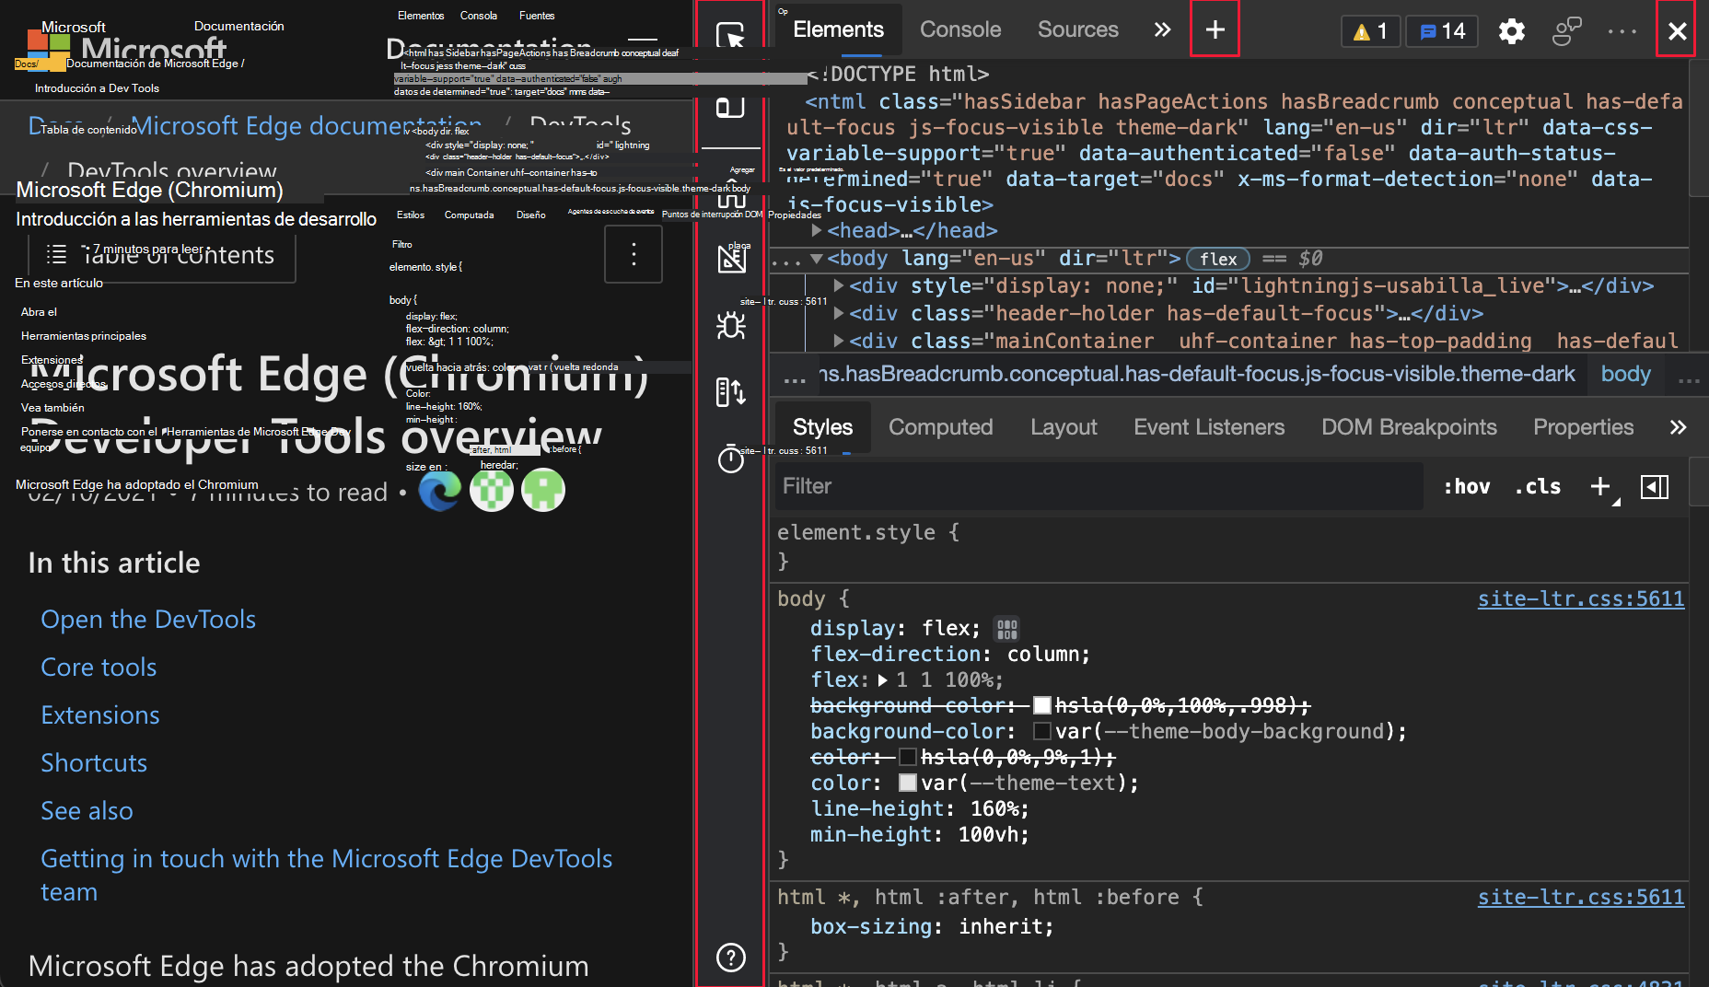Image resolution: width=1709 pixels, height=987 pixels.
Task: Open DevTools help question mark
Action: click(731, 958)
